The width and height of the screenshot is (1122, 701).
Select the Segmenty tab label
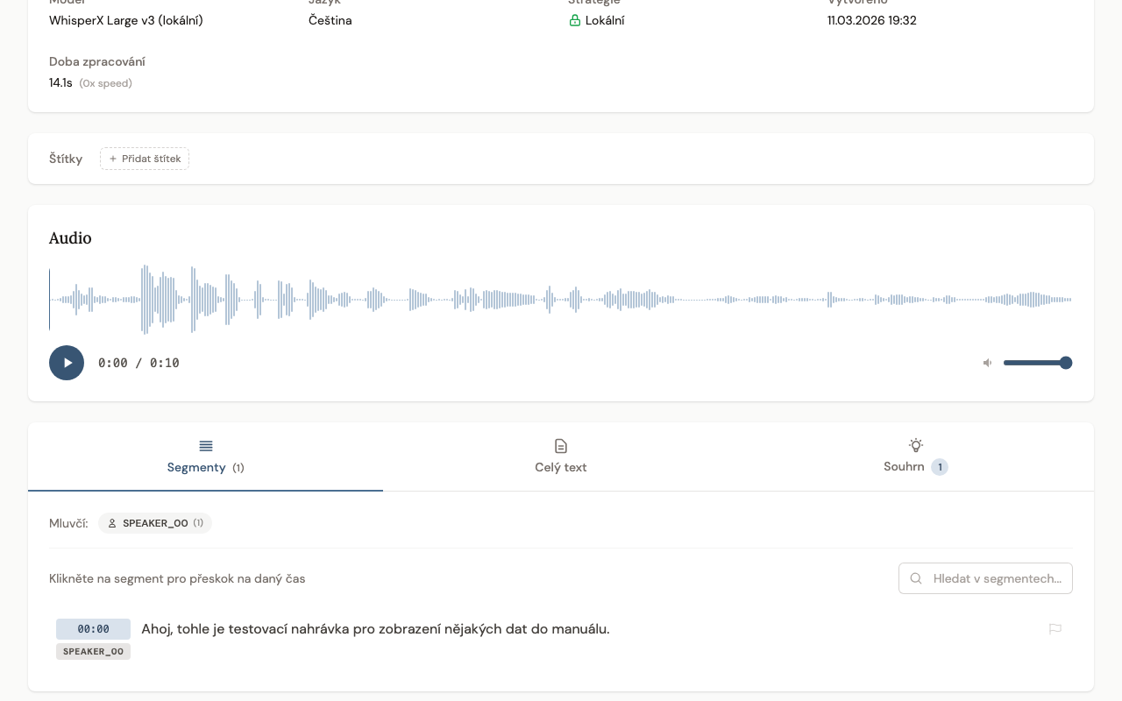[196, 468]
